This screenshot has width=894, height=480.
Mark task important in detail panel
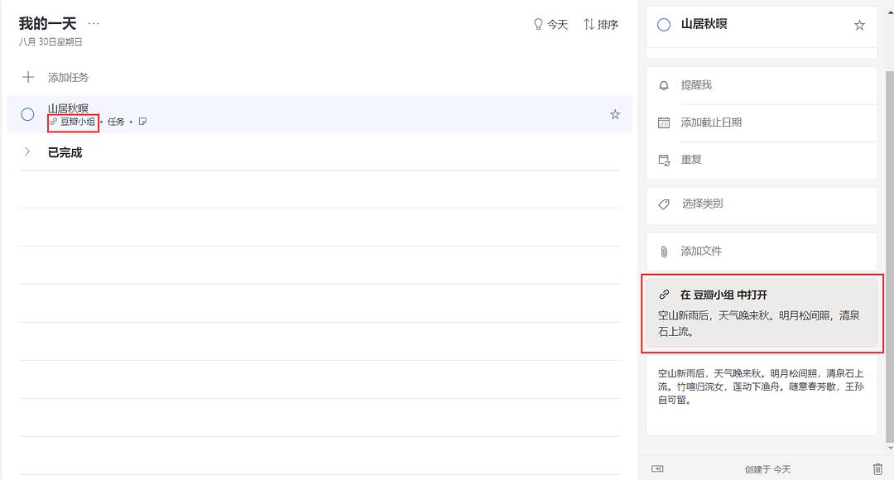coord(859,25)
